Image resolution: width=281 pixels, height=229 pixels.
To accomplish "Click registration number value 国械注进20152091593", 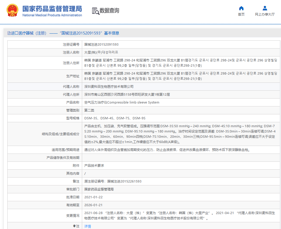I will [x=101, y=44].
